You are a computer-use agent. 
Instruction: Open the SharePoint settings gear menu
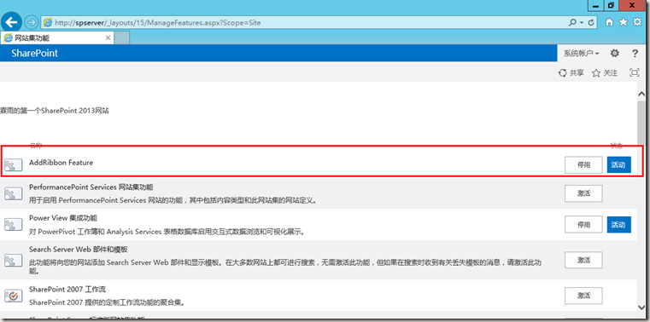615,54
